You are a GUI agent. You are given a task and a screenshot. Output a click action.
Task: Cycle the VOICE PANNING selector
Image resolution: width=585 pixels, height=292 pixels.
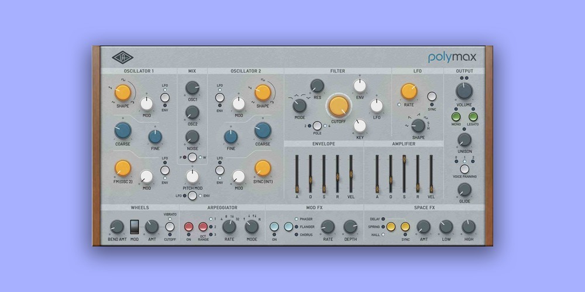coord(464,169)
